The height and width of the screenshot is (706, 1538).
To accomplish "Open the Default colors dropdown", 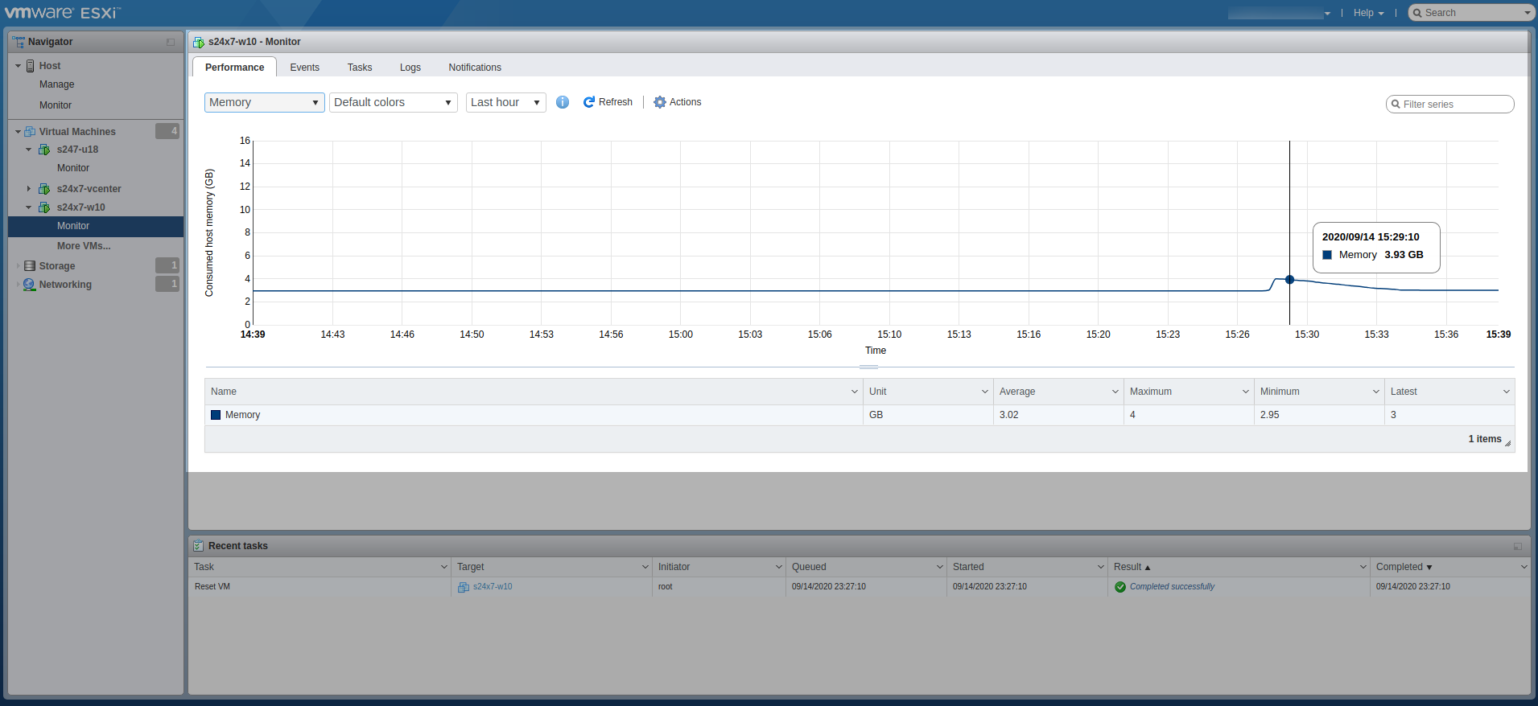I will [x=393, y=102].
